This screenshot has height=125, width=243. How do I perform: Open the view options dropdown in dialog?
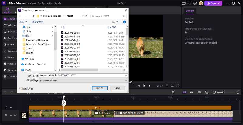(117, 22)
